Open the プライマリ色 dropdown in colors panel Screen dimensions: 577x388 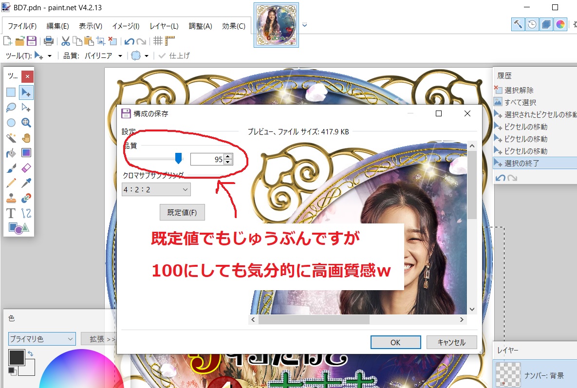[x=42, y=339]
